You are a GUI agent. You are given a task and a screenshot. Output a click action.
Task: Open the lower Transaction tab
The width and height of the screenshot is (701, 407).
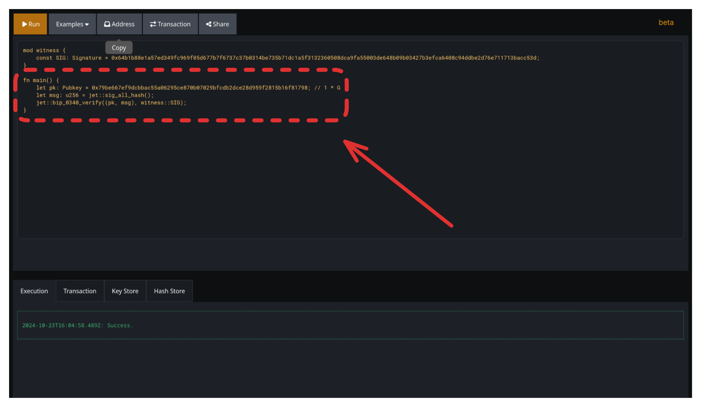click(x=80, y=291)
